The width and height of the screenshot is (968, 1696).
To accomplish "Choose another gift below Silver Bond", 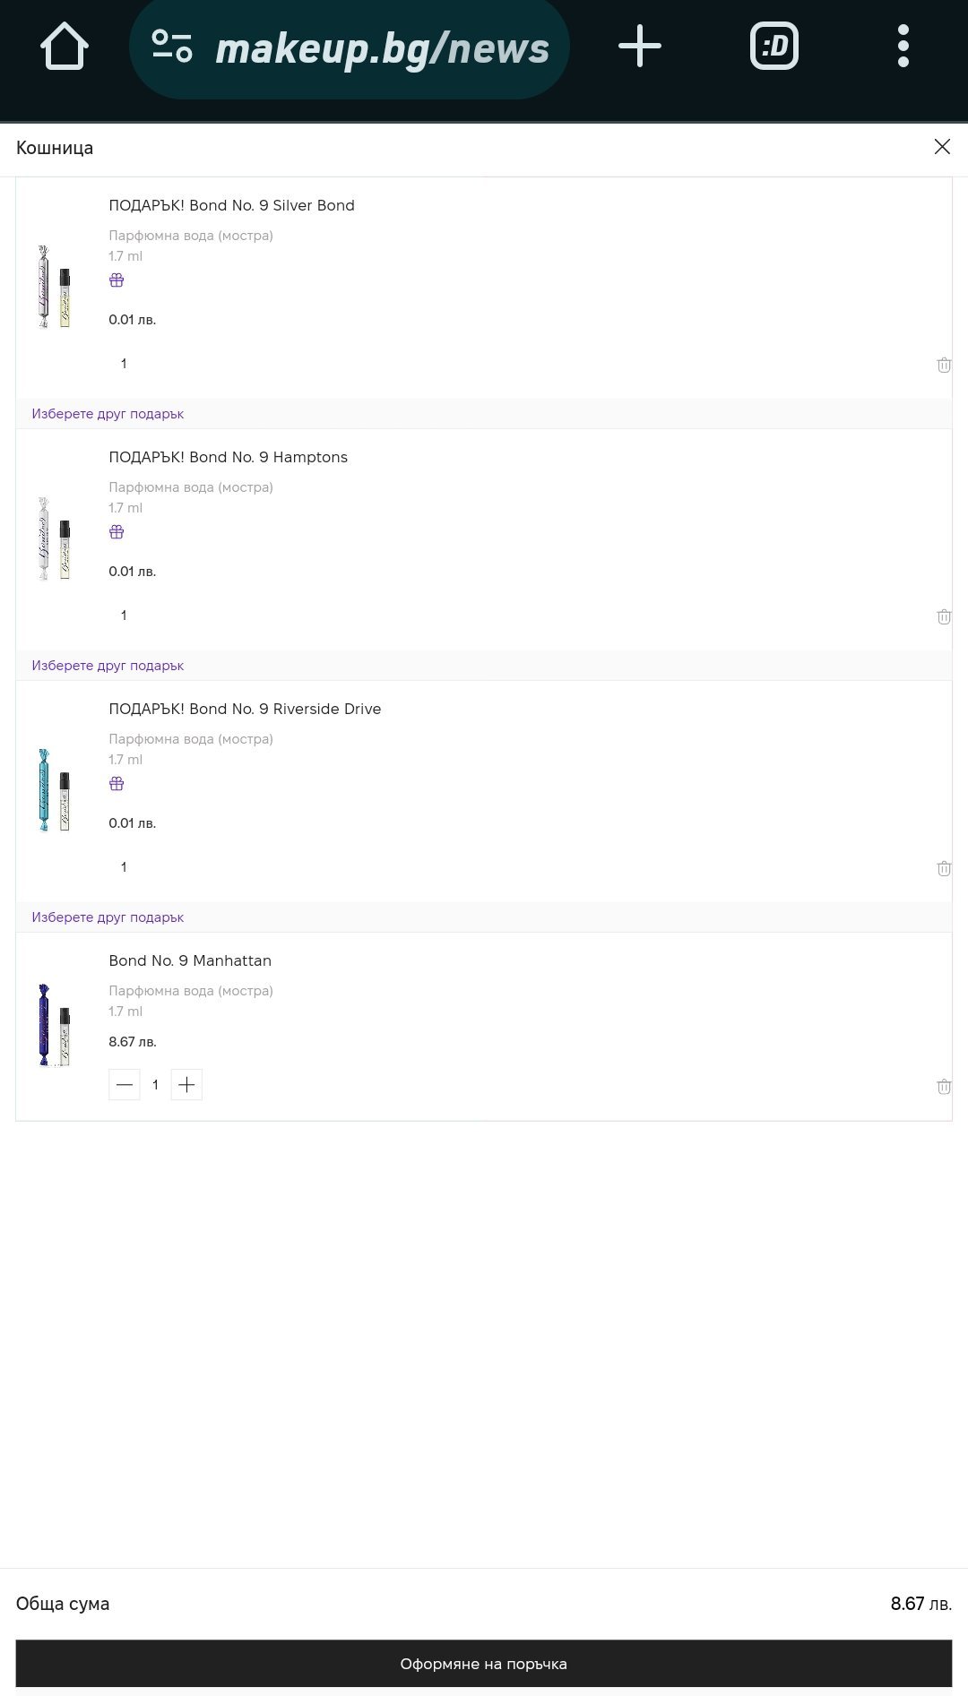I will point(108,414).
